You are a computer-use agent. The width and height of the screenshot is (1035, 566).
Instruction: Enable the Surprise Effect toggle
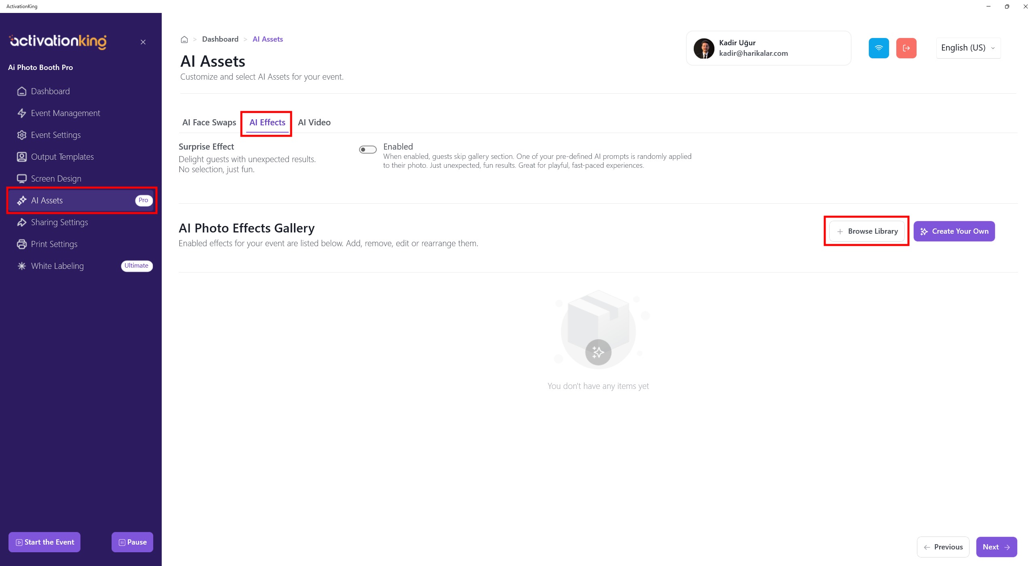tap(368, 150)
